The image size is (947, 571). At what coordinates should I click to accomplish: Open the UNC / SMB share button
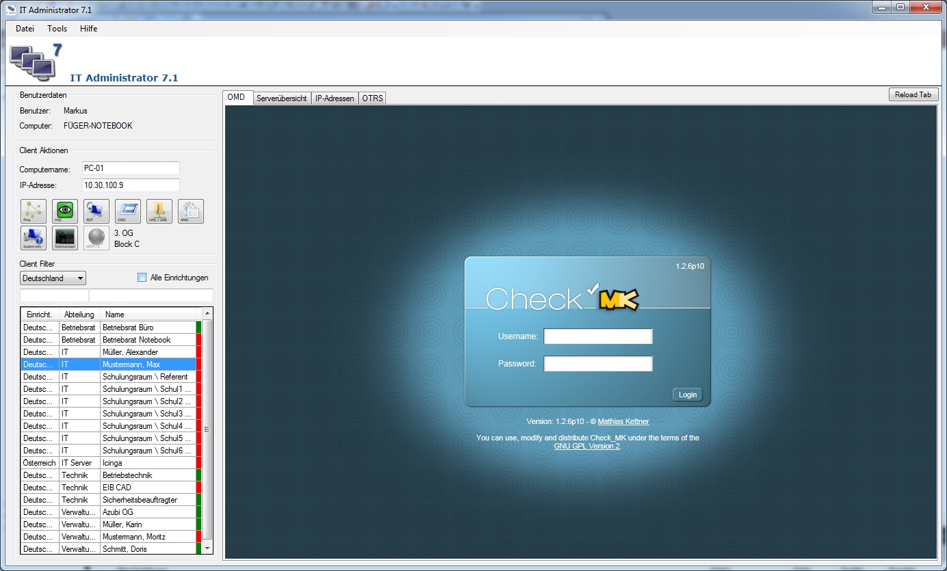pyautogui.click(x=159, y=211)
